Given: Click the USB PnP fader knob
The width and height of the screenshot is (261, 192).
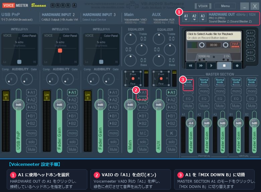Looking at the screenshot, I should pos(18,105).
